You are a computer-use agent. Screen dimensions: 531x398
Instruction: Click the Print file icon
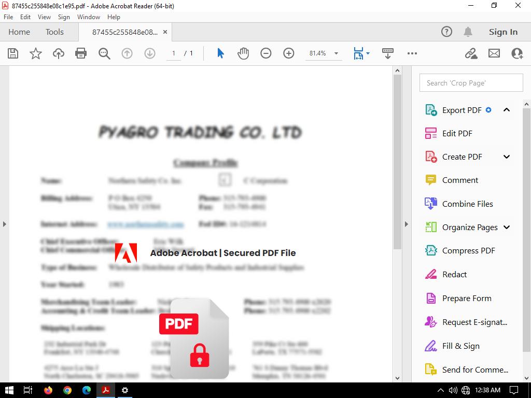coord(81,53)
